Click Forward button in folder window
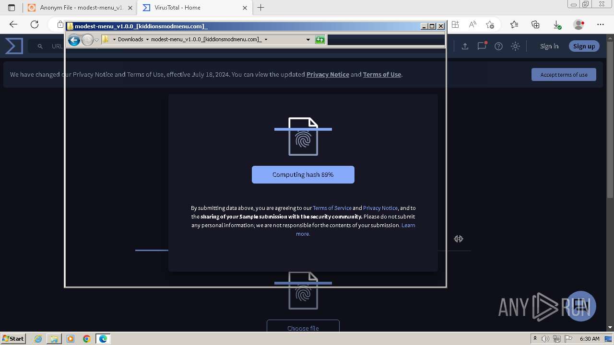 (x=87, y=40)
